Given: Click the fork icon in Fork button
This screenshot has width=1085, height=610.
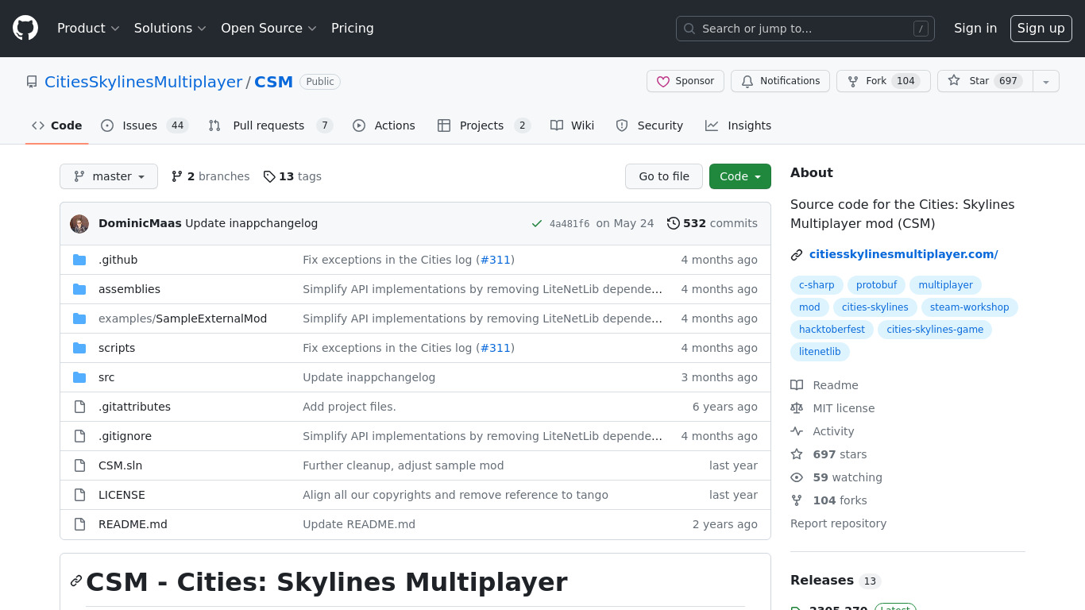Looking at the screenshot, I should coord(853,81).
